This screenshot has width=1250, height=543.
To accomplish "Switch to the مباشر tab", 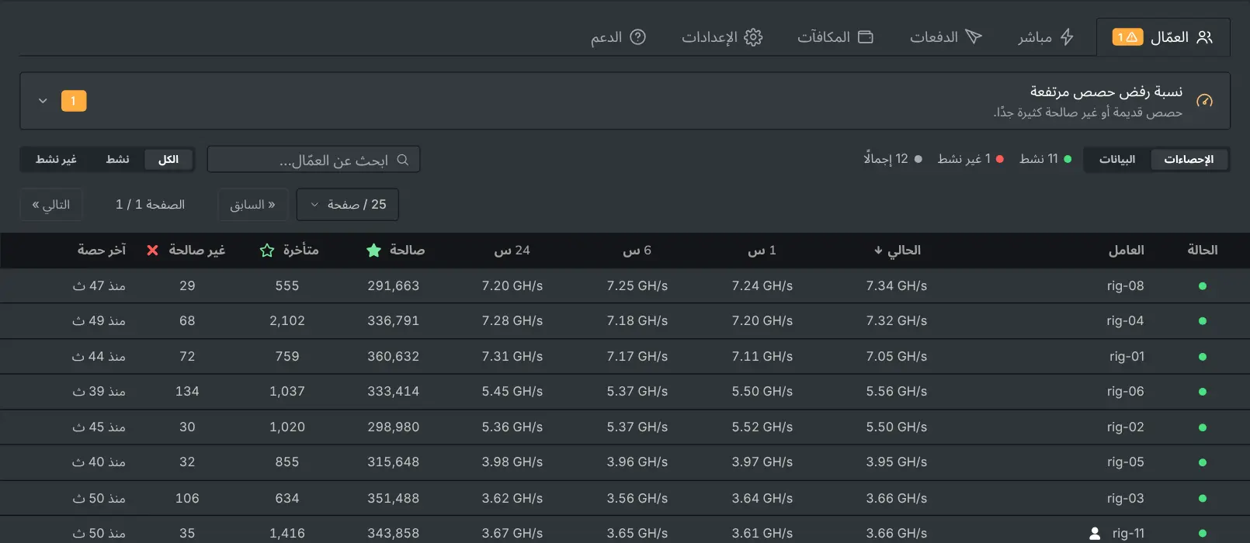I will pos(1046,37).
